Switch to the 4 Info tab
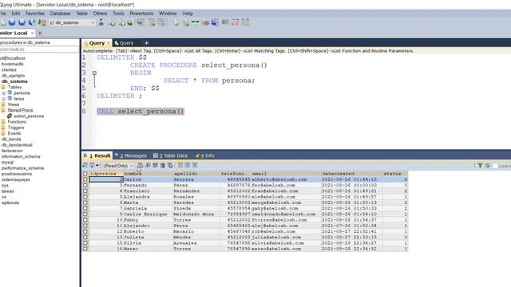Image resolution: width=511 pixels, height=287 pixels. point(205,155)
